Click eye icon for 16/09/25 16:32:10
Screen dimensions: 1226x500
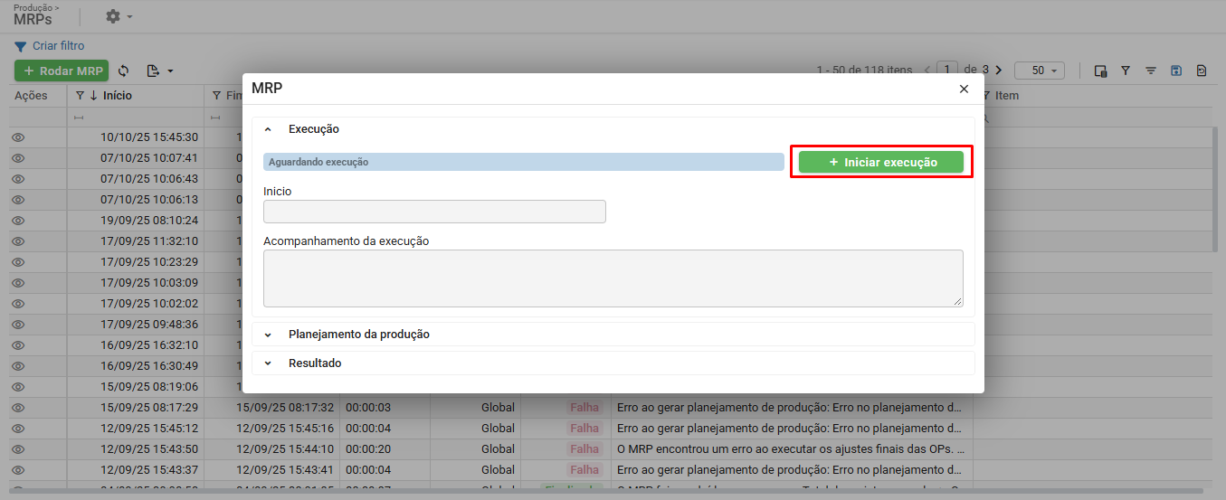[18, 345]
